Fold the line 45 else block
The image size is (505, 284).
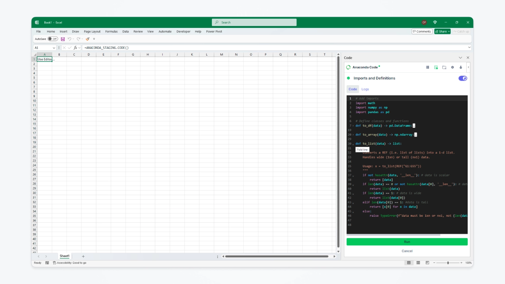(x=353, y=212)
